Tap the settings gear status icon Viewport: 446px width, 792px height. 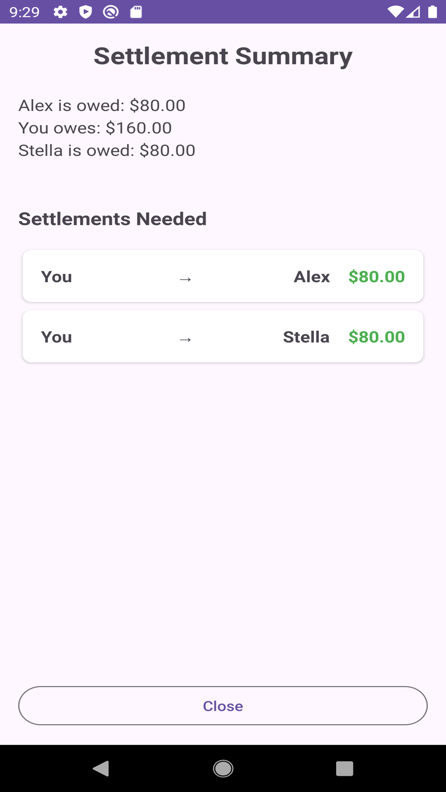[60, 12]
